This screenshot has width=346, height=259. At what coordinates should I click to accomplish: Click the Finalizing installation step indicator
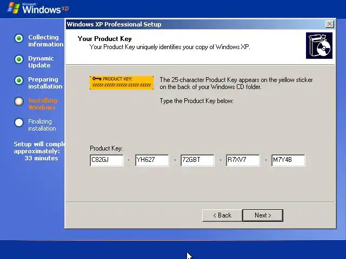click(19, 122)
